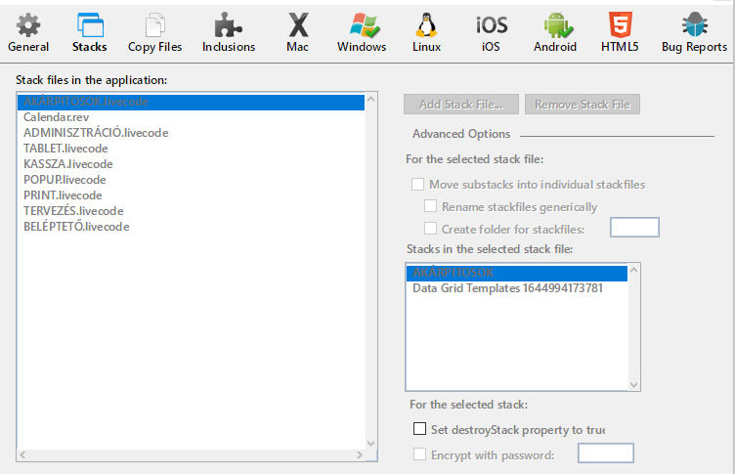Select the Copy Files pane icon
The image size is (735, 474).
coord(154,26)
